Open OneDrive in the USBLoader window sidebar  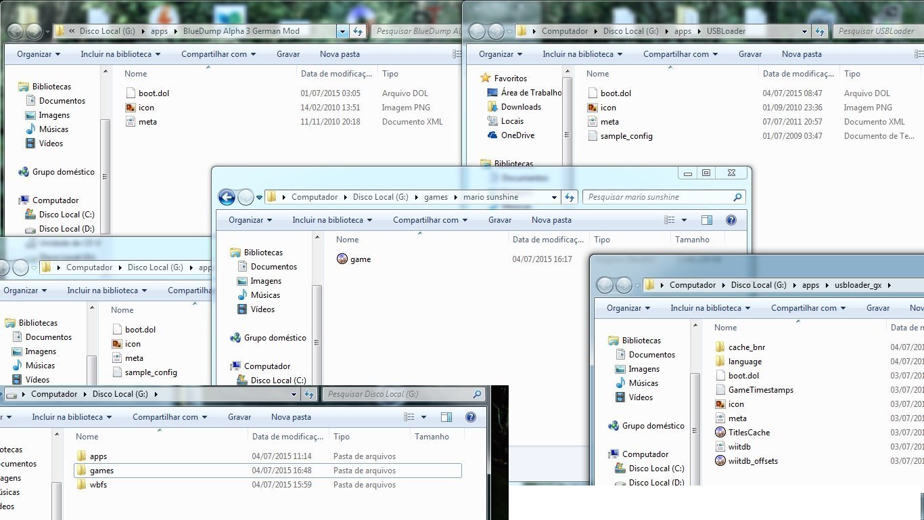click(x=511, y=135)
